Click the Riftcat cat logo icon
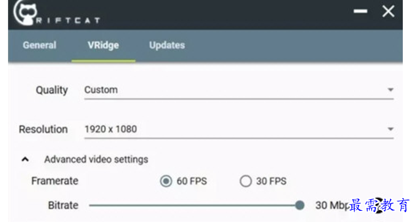Viewport: 414px width, 222px height. click(25, 13)
